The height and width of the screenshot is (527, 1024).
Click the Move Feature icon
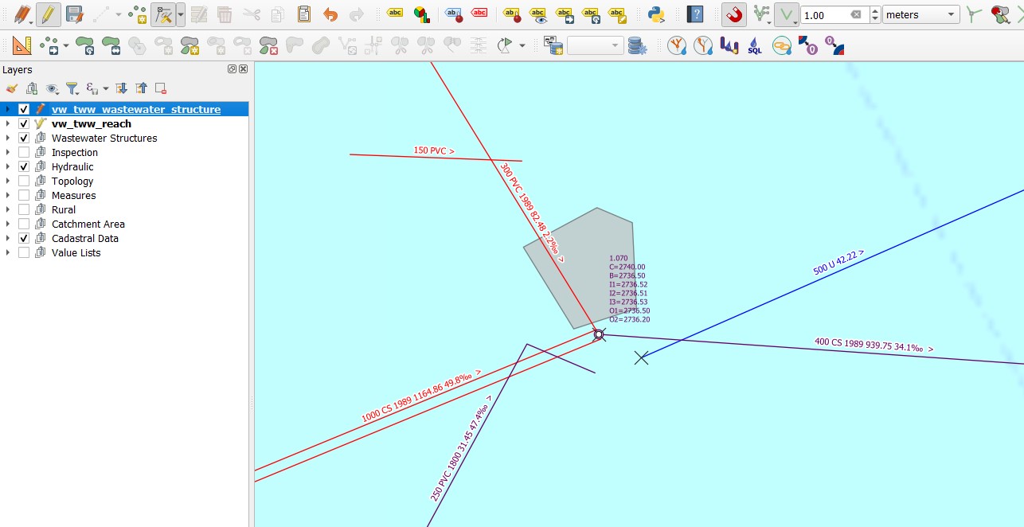49,45
